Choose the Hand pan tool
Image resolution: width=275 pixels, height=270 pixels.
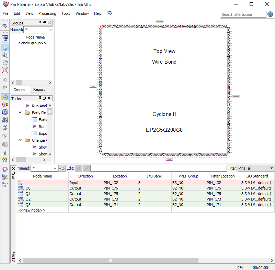pos(5,63)
